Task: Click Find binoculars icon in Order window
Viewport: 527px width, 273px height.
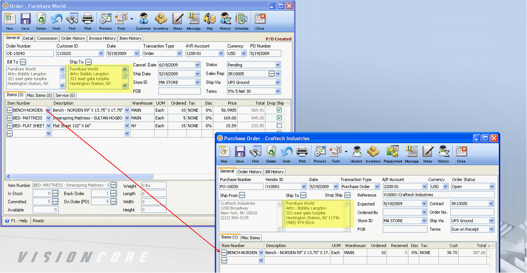Action: coord(72,19)
